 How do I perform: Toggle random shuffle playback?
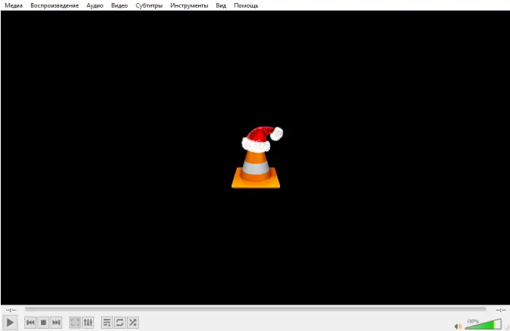(x=133, y=323)
